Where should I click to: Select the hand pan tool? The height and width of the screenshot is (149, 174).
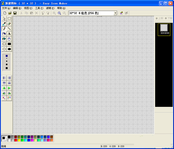[x=9, y=39]
